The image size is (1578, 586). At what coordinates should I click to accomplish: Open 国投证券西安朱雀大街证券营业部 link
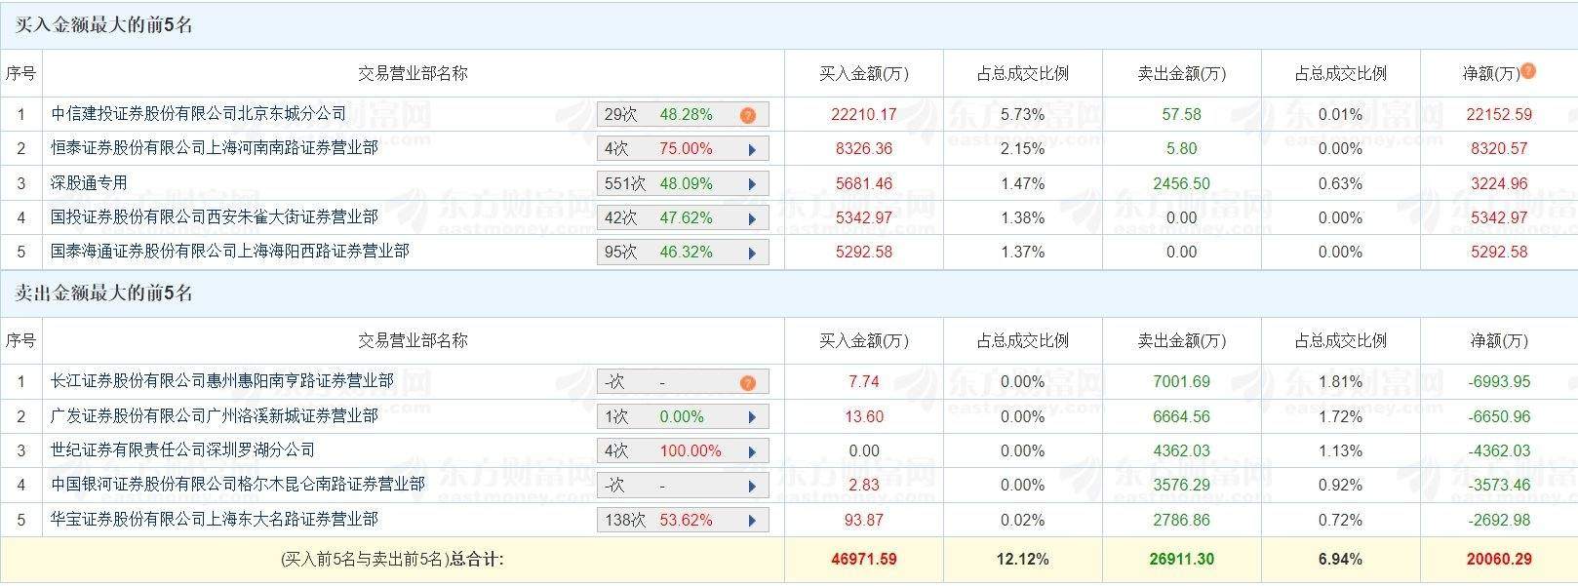click(215, 216)
